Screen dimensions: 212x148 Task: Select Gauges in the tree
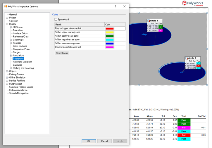pyautogui.click(x=17, y=52)
